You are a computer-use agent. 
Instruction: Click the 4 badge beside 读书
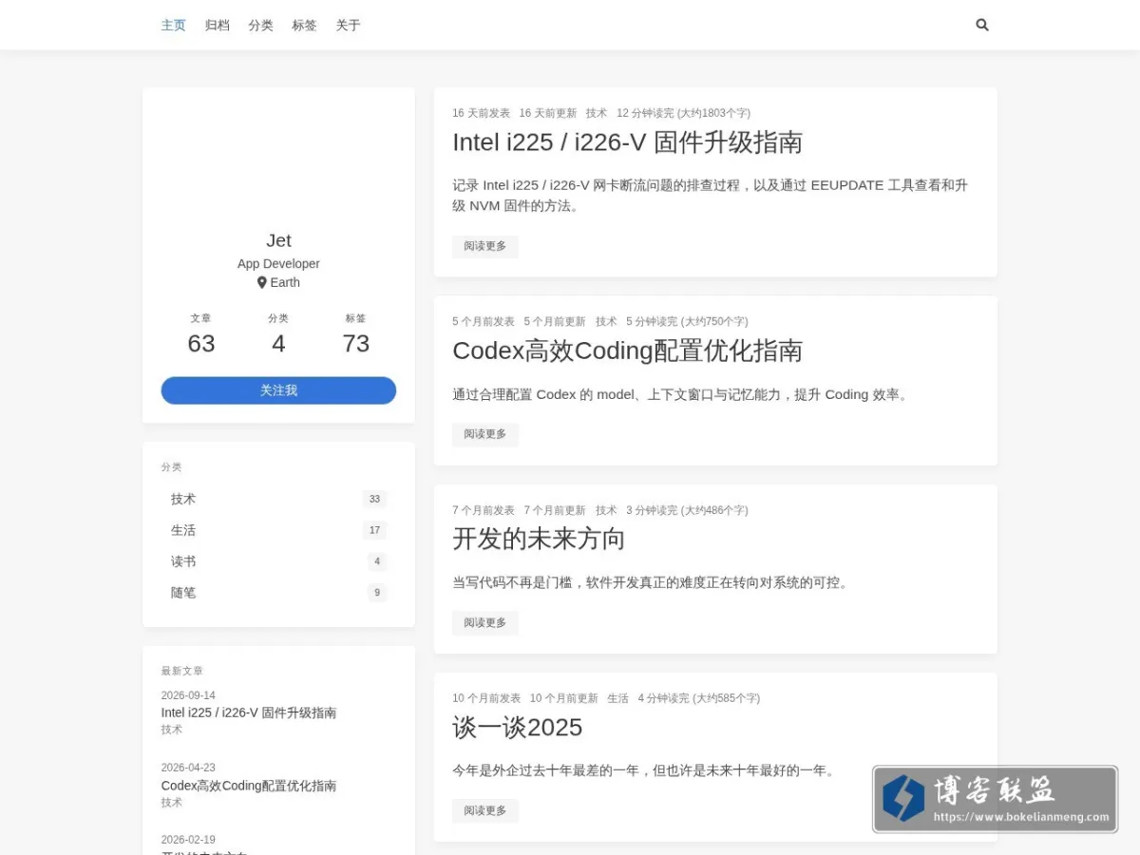(377, 561)
